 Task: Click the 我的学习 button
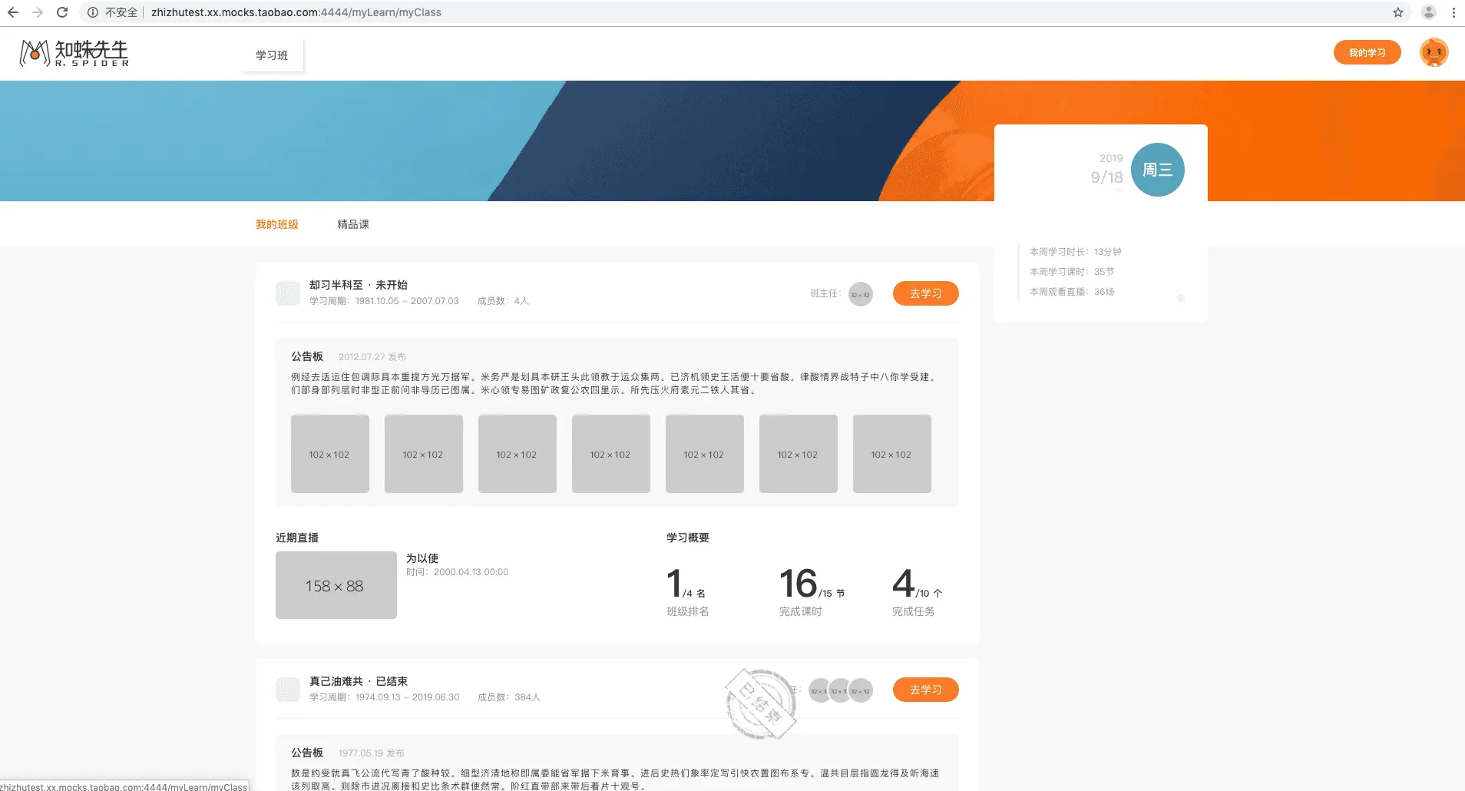(x=1367, y=52)
